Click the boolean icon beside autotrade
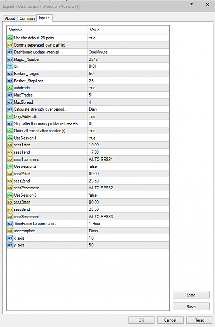Image resolution: width=215 pixels, height=327 pixels. point(10,88)
